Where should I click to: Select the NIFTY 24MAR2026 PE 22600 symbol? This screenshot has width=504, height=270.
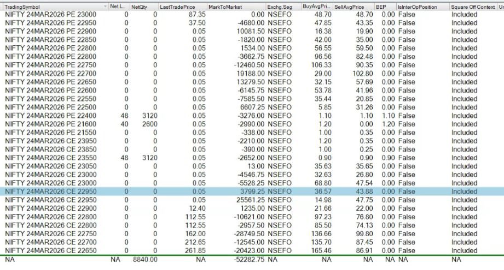tap(50, 91)
